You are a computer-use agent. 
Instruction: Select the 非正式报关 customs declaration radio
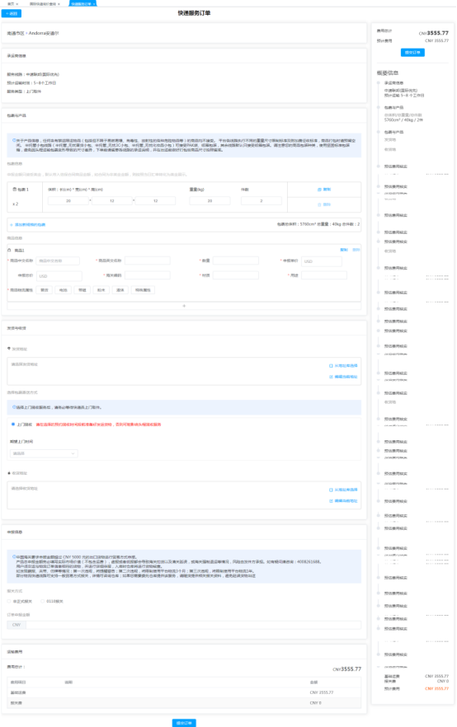click(9, 602)
